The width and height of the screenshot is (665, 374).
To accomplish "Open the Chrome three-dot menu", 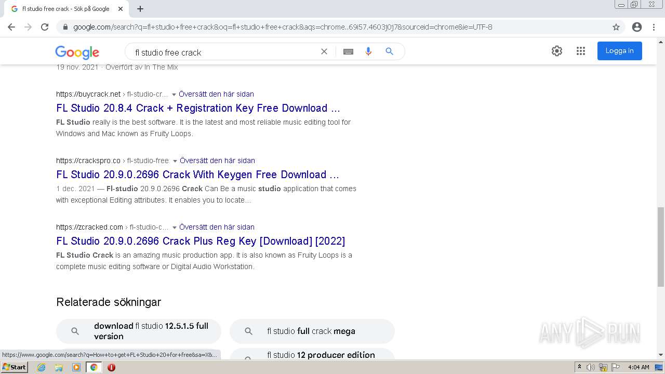I will [654, 27].
